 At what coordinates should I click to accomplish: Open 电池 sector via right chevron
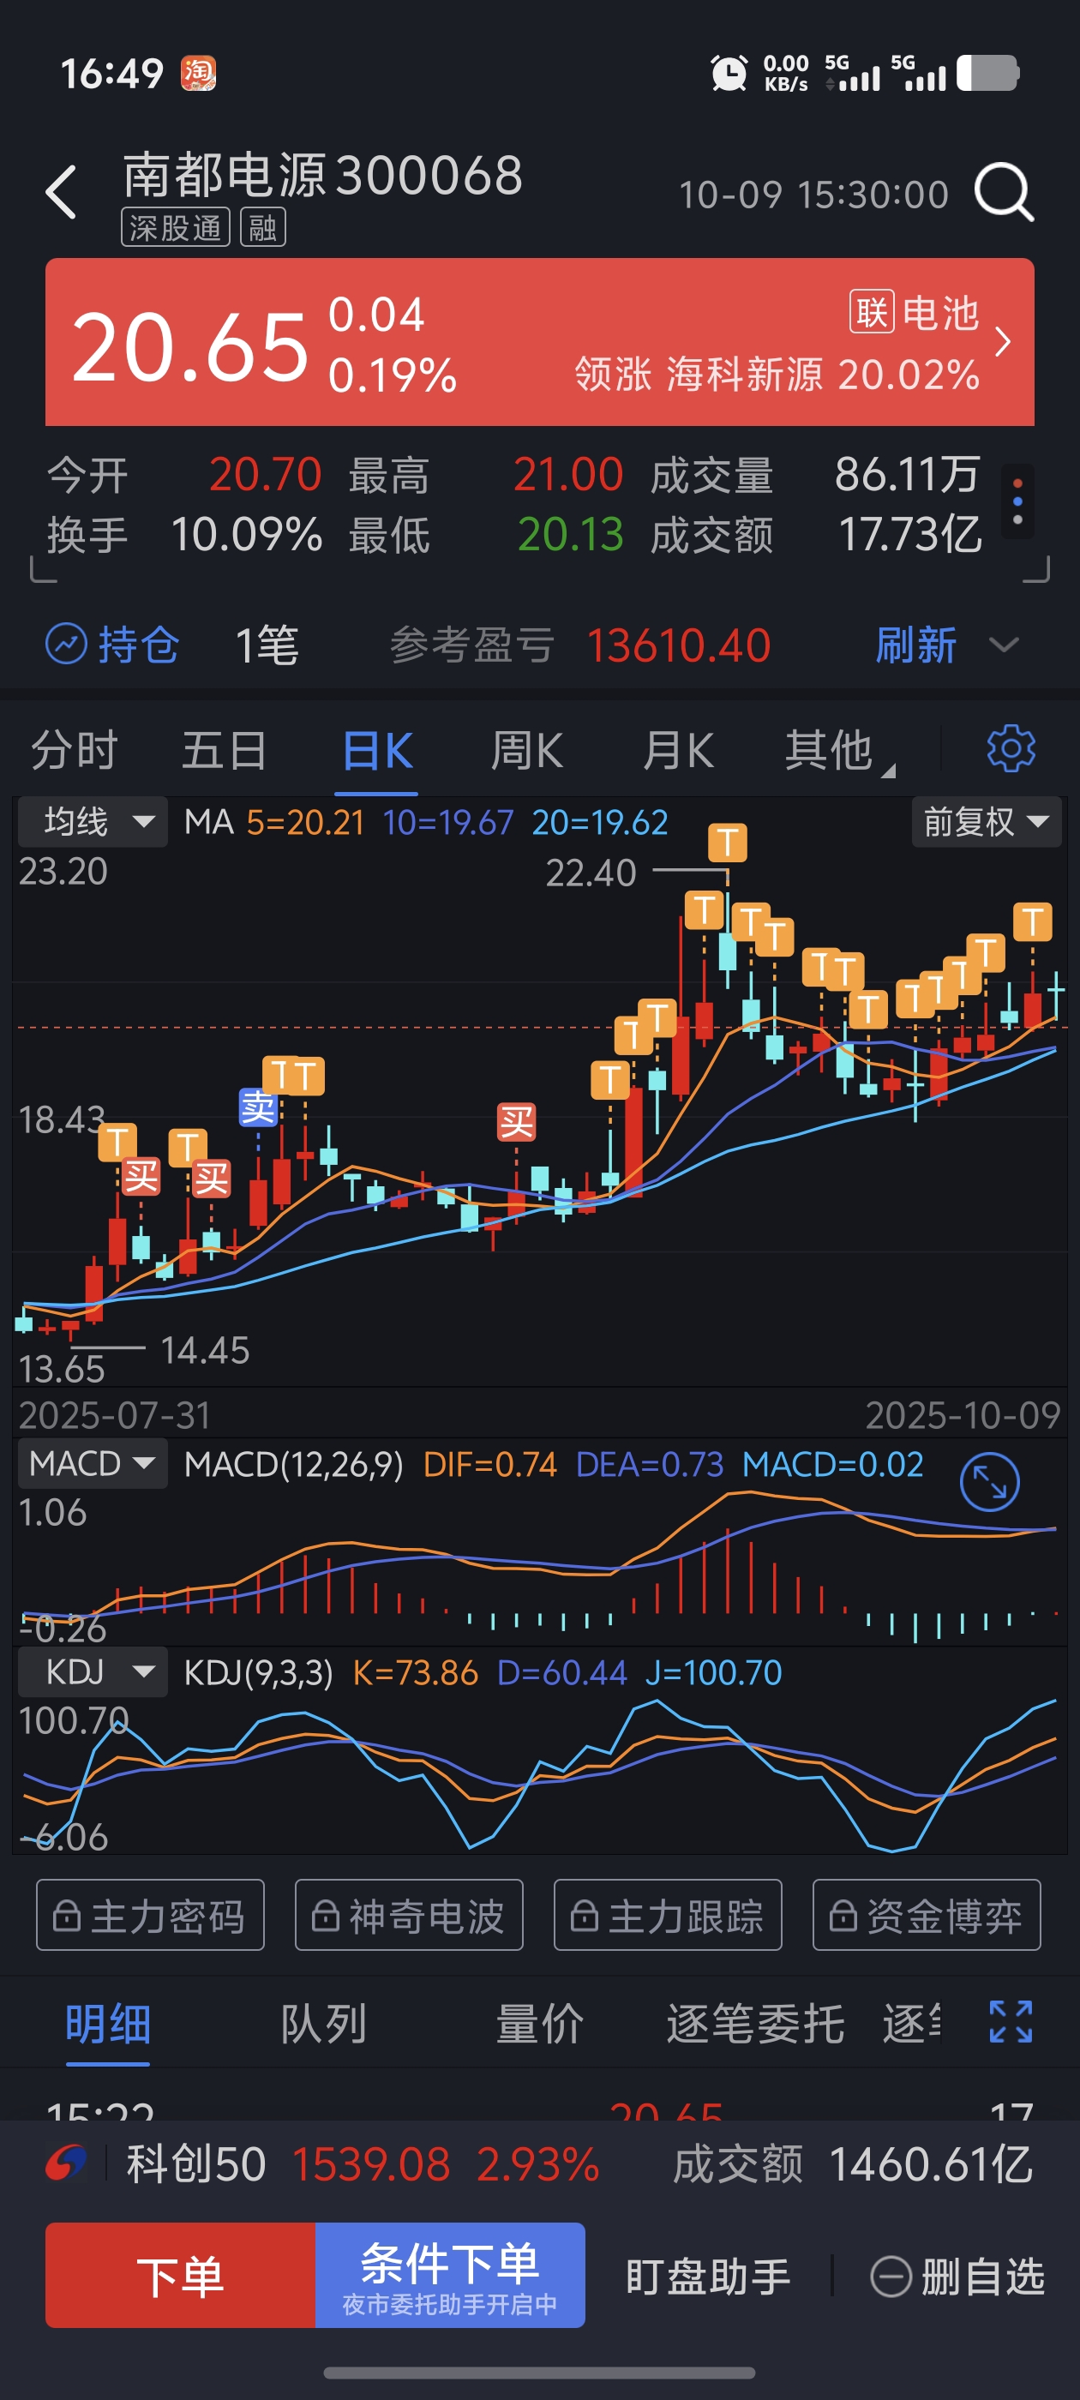coord(1003,342)
